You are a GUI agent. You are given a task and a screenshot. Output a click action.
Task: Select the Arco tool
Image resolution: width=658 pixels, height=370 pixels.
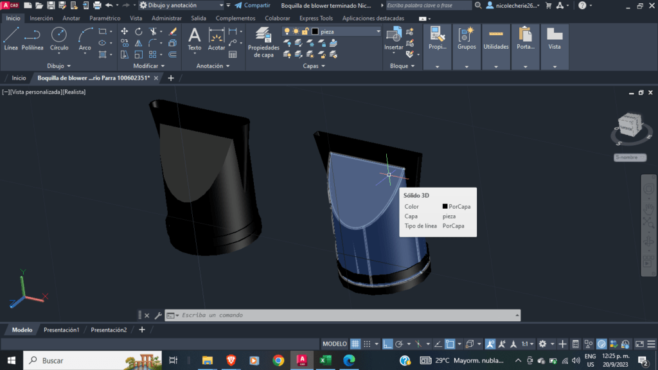85,39
